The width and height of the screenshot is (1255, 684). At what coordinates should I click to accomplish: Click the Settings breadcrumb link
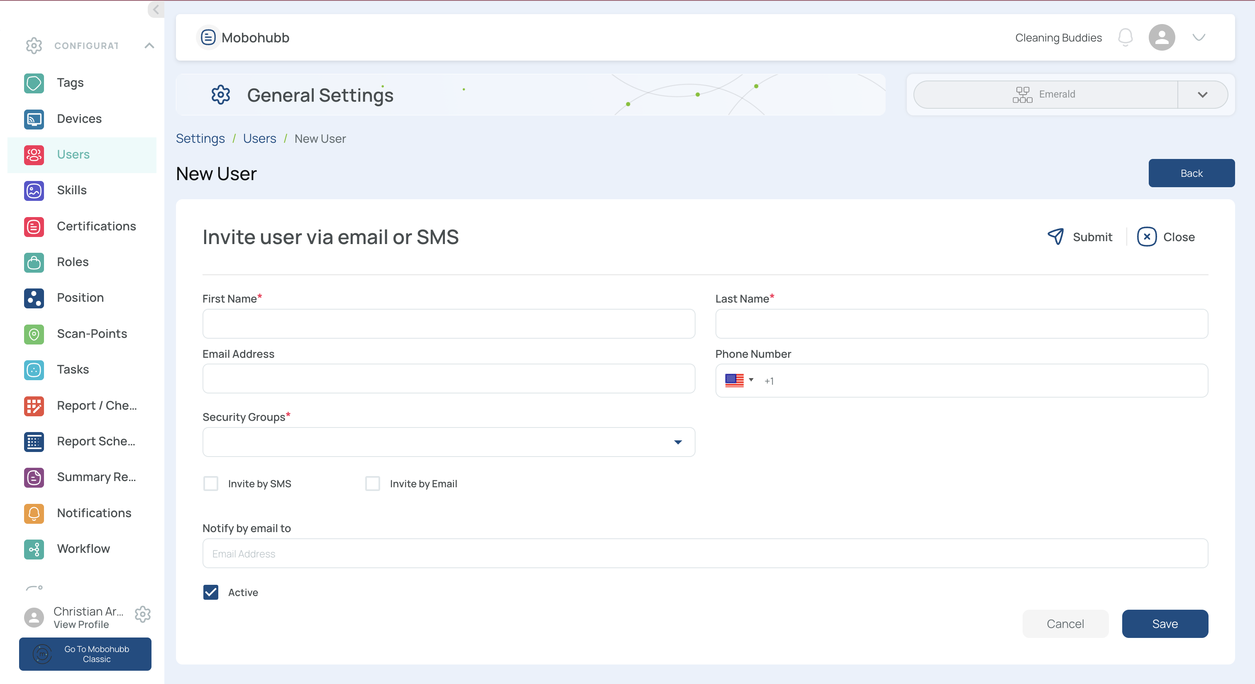[200, 138]
